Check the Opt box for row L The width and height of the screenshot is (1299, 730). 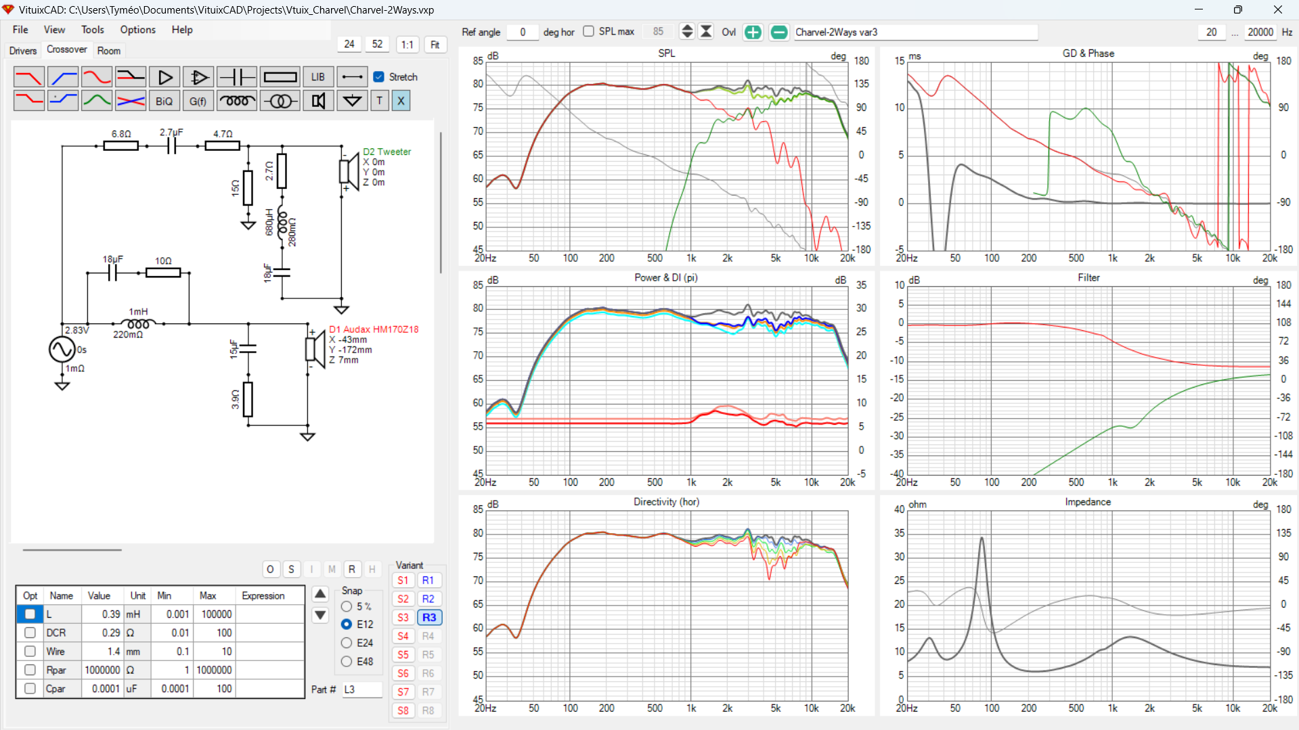click(x=30, y=614)
